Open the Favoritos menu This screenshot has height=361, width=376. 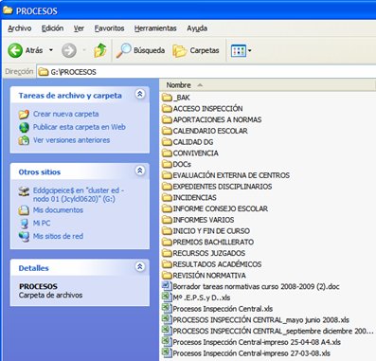tap(109, 28)
